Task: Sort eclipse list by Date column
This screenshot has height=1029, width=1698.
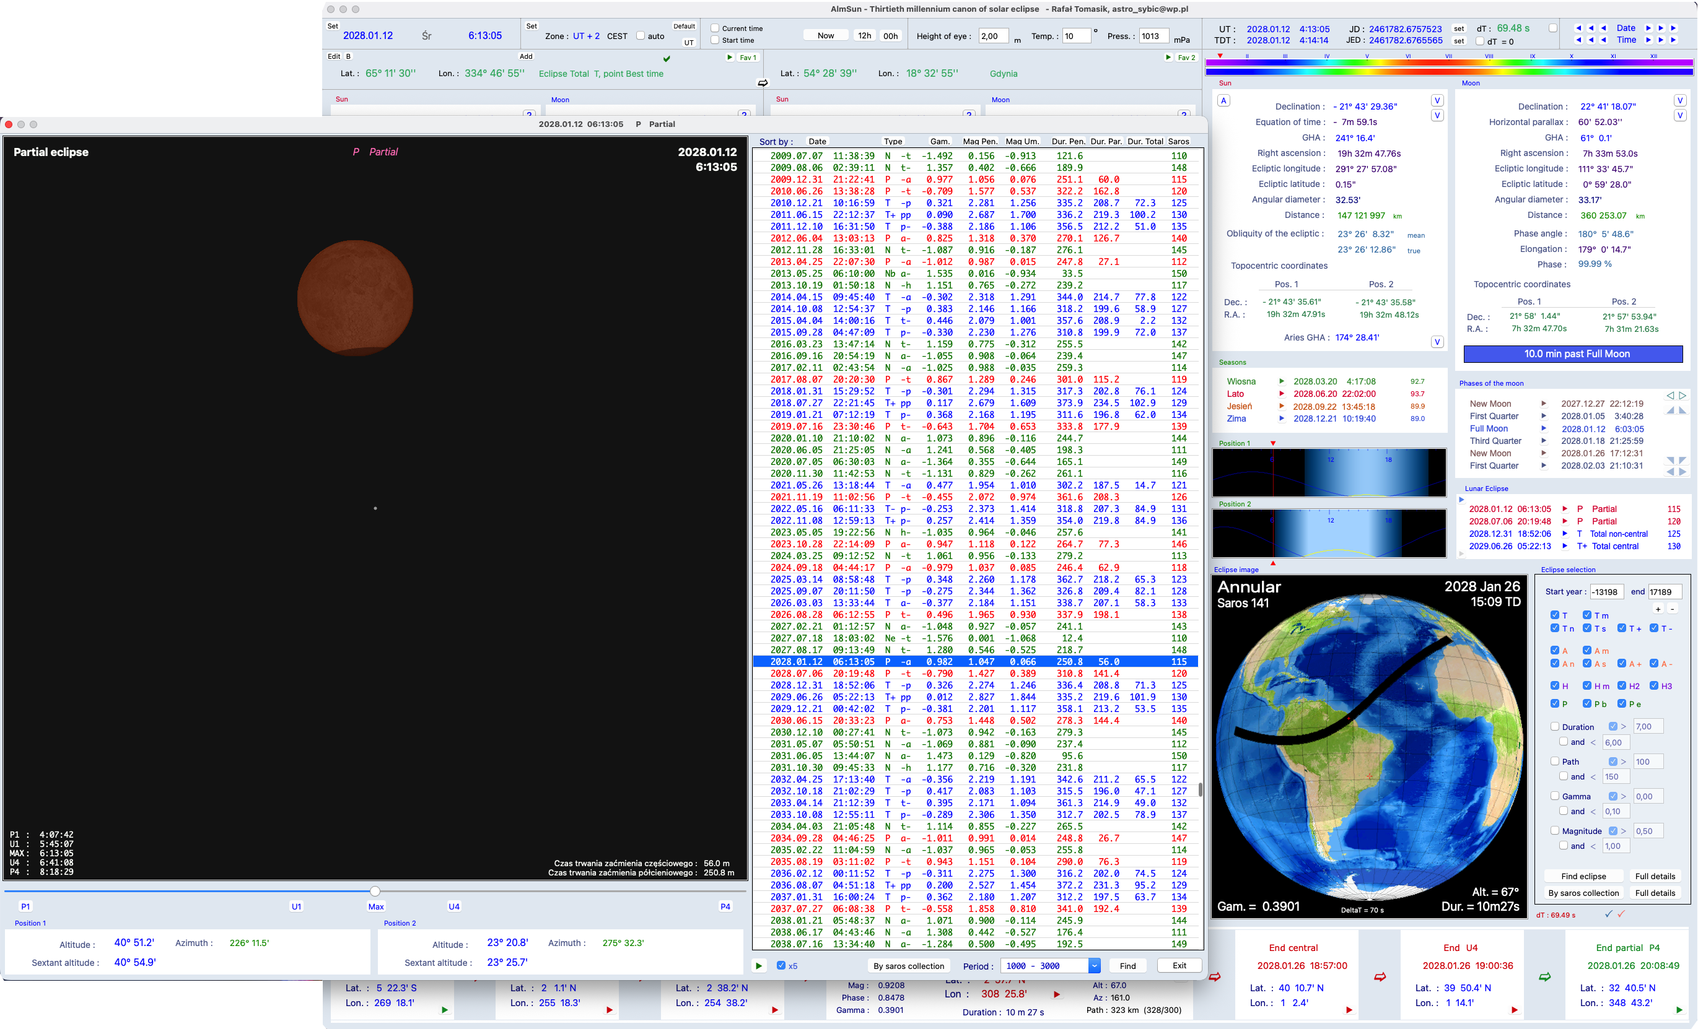Action: [817, 141]
